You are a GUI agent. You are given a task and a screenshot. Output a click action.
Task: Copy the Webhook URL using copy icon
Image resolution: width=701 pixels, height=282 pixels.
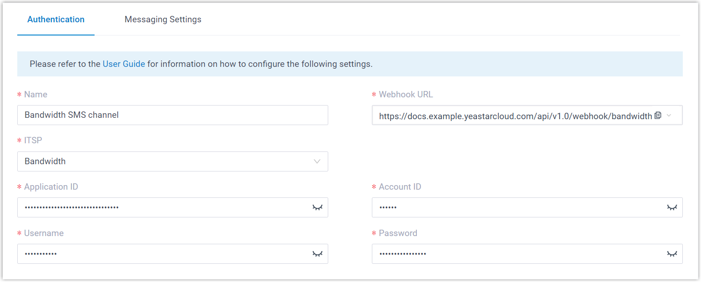pos(657,116)
